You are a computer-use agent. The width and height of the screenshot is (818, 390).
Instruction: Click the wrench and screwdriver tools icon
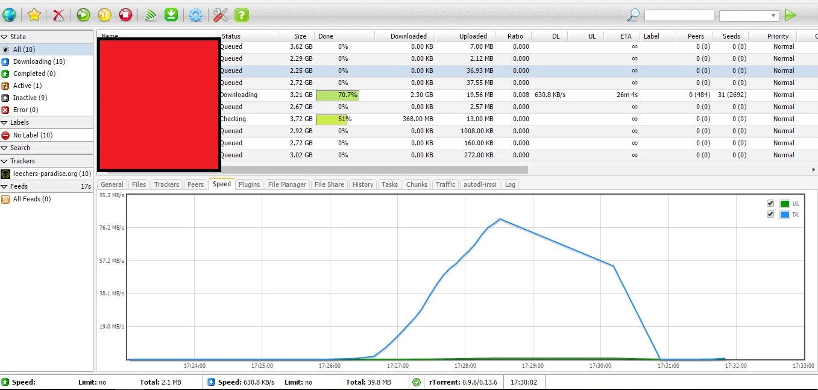(221, 15)
